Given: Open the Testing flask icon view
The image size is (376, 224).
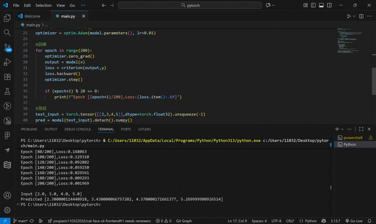Looking at the screenshot, I should pos(7,92).
